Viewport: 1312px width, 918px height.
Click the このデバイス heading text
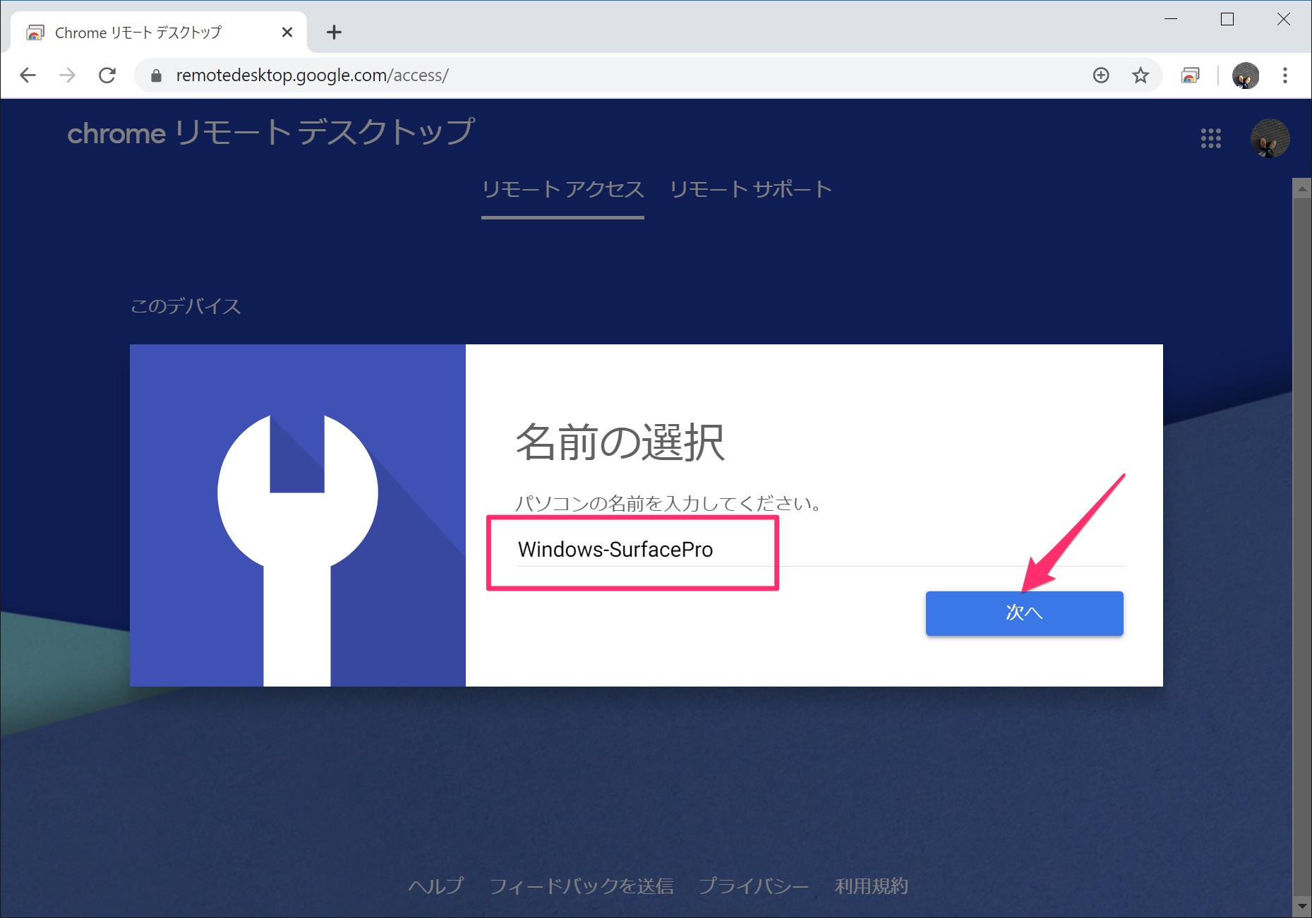pyautogui.click(x=186, y=306)
